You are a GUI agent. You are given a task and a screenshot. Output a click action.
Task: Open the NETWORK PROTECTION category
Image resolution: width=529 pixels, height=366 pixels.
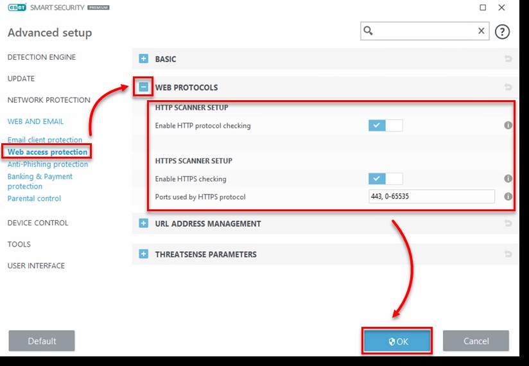(49, 100)
